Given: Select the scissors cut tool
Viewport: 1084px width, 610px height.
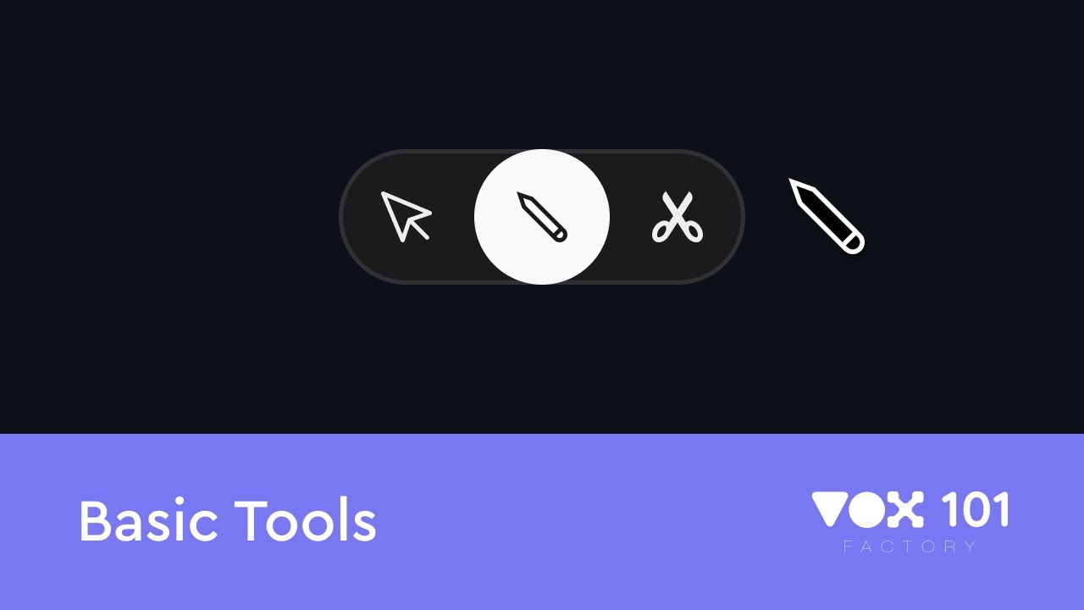Looking at the screenshot, I should (677, 217).
